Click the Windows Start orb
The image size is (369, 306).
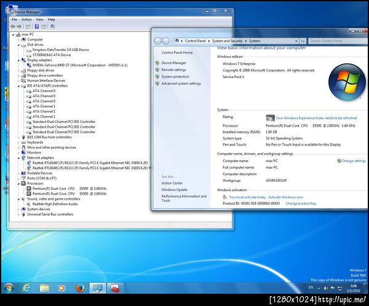9,288
